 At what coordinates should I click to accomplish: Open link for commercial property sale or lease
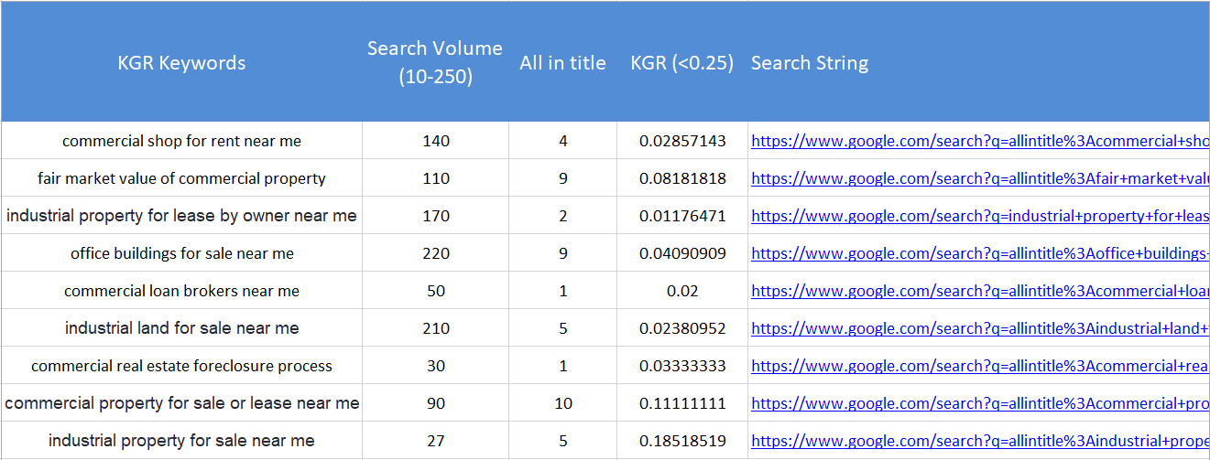coord(978,403)
